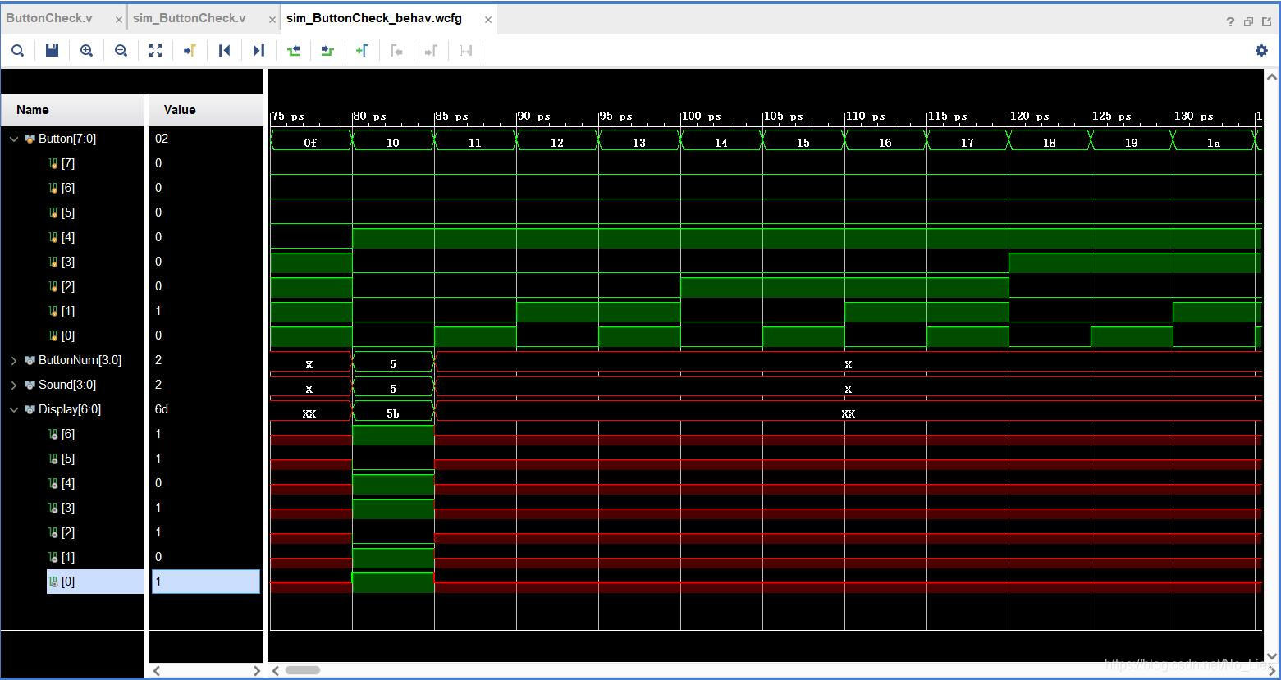This screenshot has height=680, width=1281.
Task: Click the value panel scroll-right arrow
Action: pyautogui.click(x=256, y=670)
